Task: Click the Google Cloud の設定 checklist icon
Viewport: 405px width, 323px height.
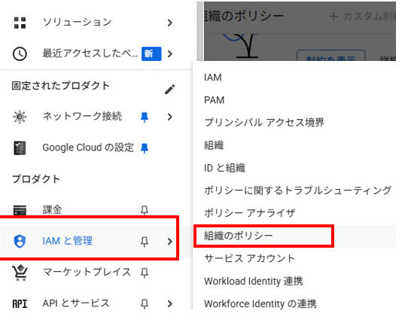Action: [20, 148]
